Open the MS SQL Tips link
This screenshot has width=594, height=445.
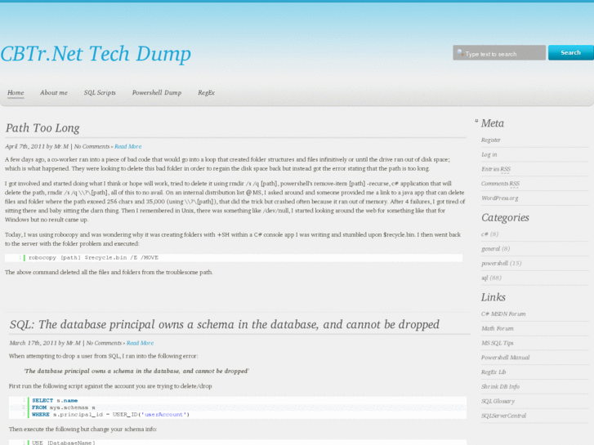(498, 343)
